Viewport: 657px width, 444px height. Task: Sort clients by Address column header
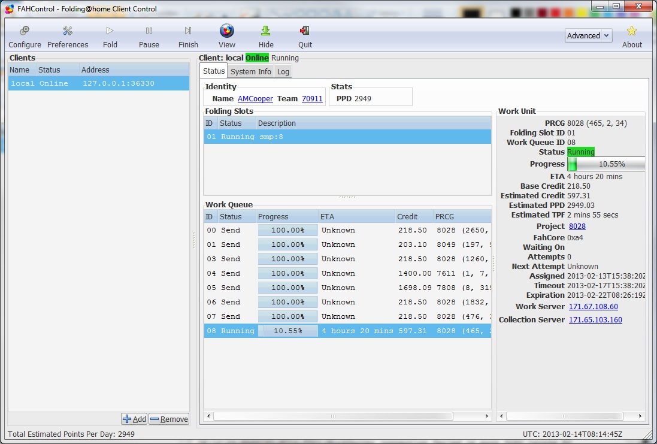134,70
